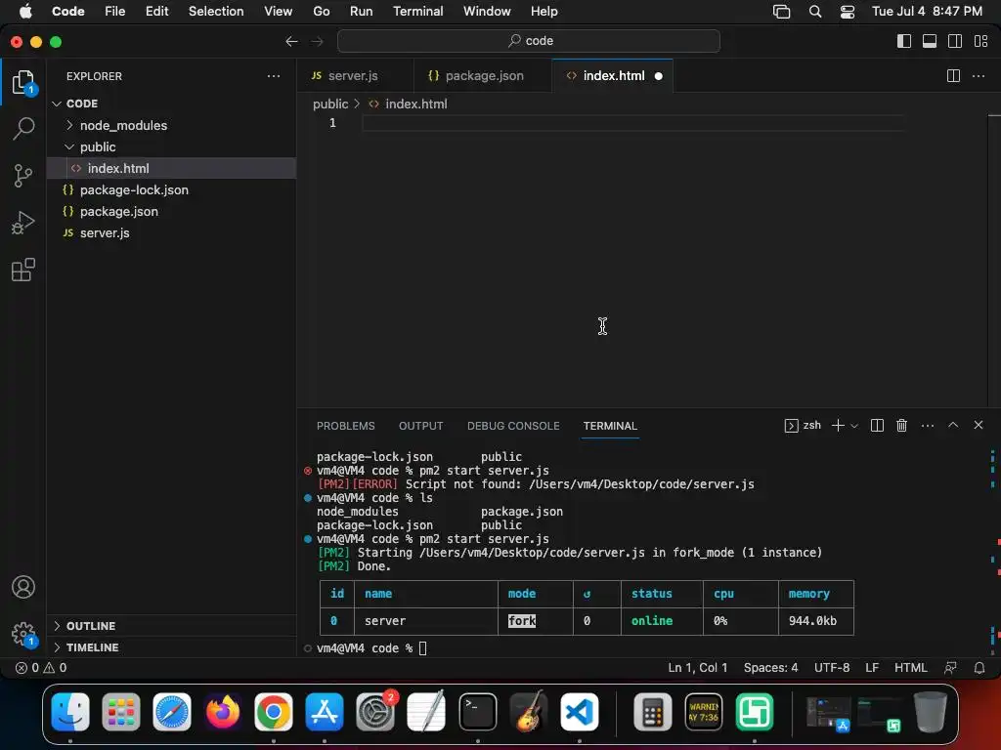Switch to the OUTPUT panel tab
This screenshot has height=750, width=1001.
click(420, 426)
